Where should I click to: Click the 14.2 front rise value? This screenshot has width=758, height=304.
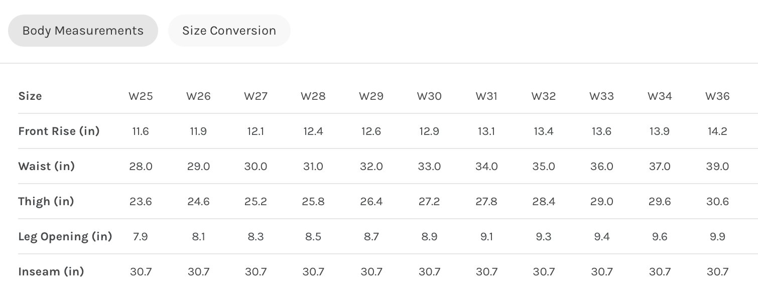[717, 131]
